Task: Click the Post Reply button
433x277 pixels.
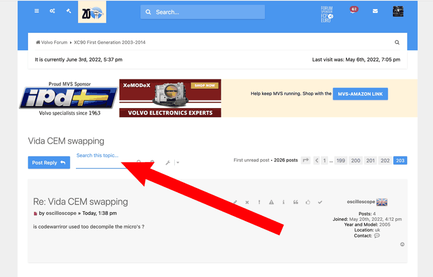Action: coord(49,163)
